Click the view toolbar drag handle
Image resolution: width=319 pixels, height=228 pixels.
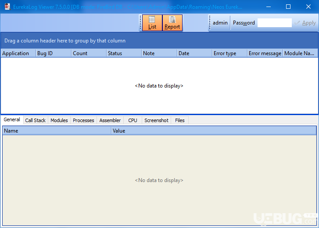140,23
